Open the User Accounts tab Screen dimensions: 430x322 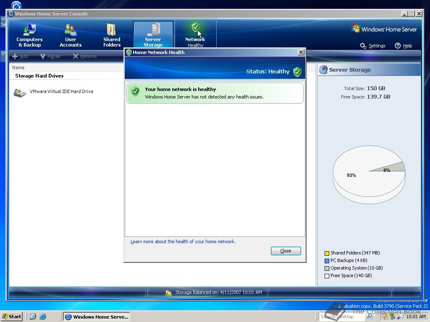pos(71,36)
